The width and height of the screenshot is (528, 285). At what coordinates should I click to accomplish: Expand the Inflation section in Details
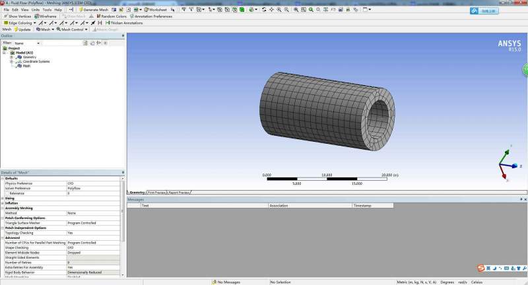(x=3, y=203)
